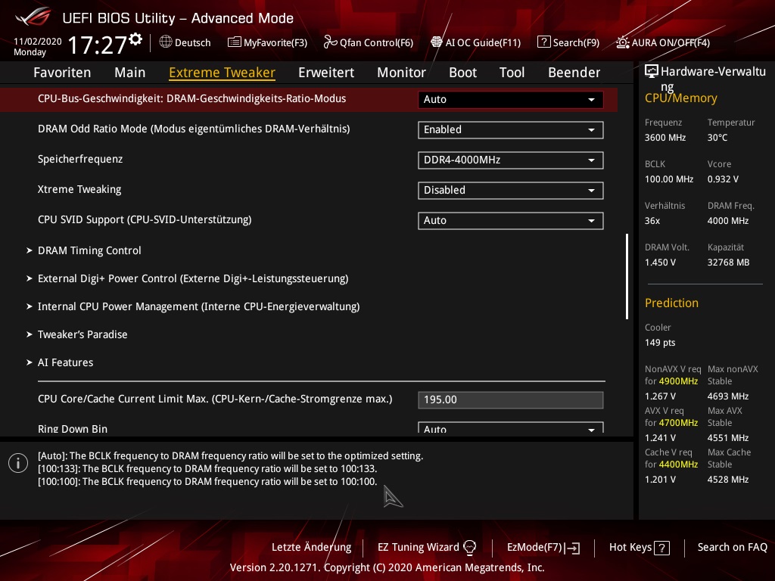Select CPU-Bus-Geschwindigkeit row label
The image size is (775, 581).
(191, 99)
